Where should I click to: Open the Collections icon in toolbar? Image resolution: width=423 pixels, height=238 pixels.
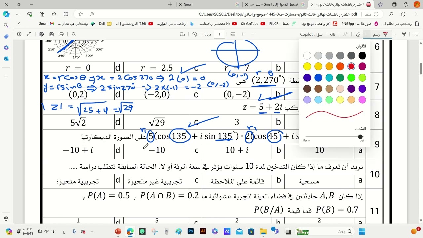point(42,14)
